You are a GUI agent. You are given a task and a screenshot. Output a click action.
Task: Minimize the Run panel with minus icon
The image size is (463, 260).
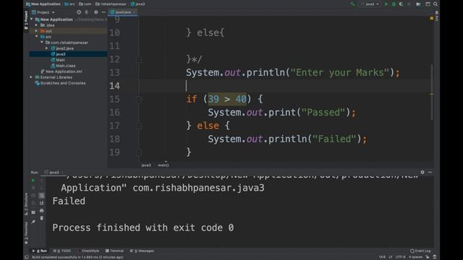(x=430, y=172)
